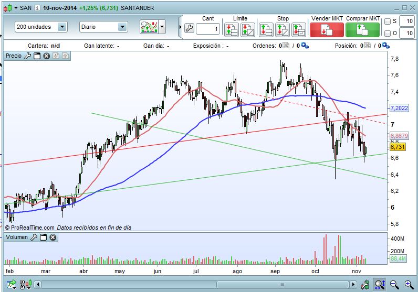Move Precio panel up arrow

point(65,56)
